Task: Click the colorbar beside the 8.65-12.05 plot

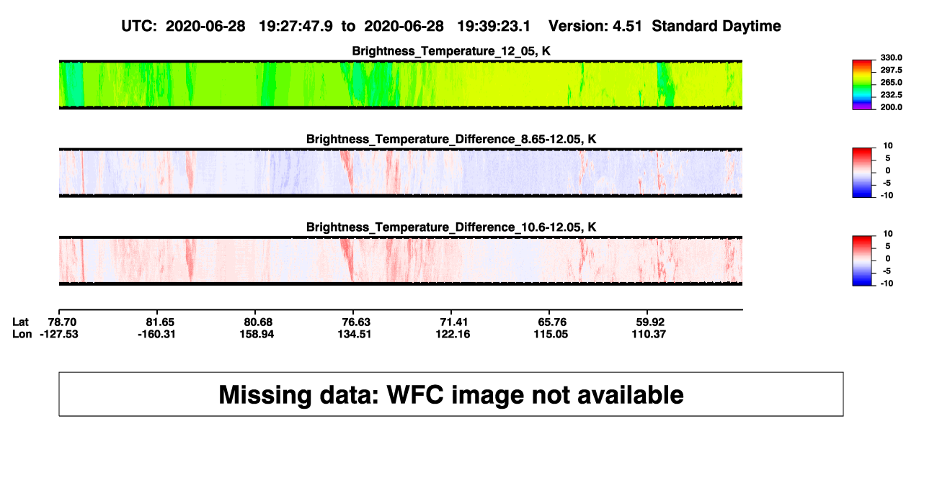Action: point(862,173)
